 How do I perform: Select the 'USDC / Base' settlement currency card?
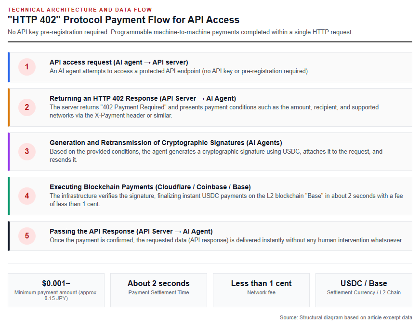pyautogui.click(x=364, y=290)
